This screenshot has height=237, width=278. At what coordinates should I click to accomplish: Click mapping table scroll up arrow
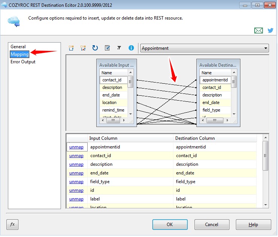266,138
